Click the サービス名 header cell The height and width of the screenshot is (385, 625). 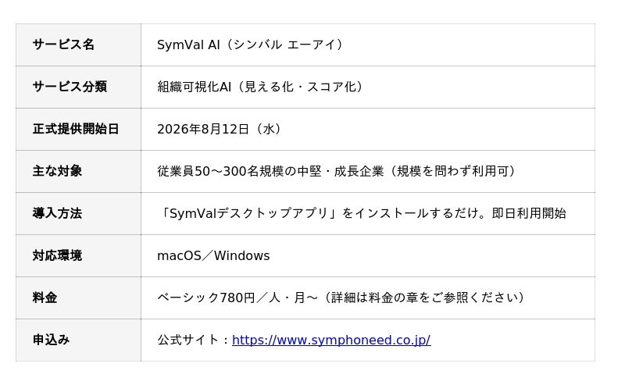79,45
